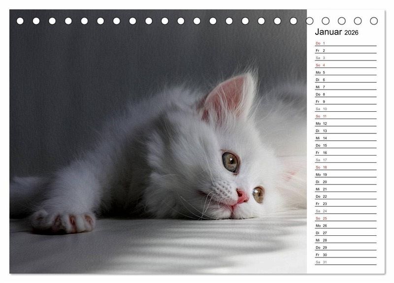
Task: Choose the Sa 17 calendar entry
Action: tap(345, 160)
